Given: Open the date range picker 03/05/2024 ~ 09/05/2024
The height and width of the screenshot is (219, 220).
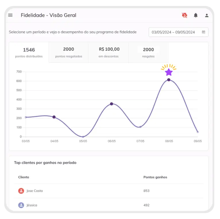Looking at the screenshot, I should 173,32.
